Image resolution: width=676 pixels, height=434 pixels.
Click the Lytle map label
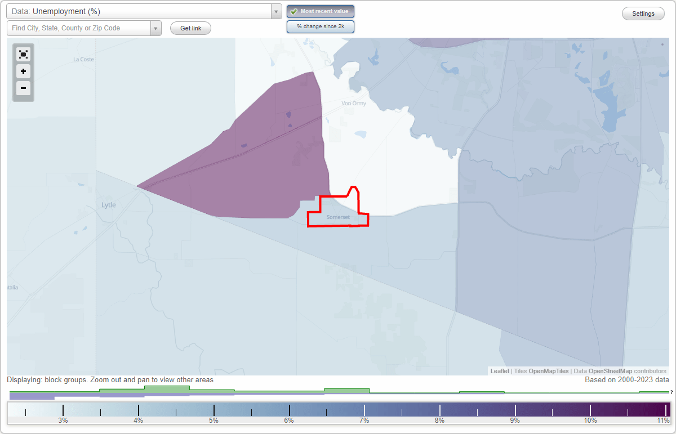click(x=109, y=205)
